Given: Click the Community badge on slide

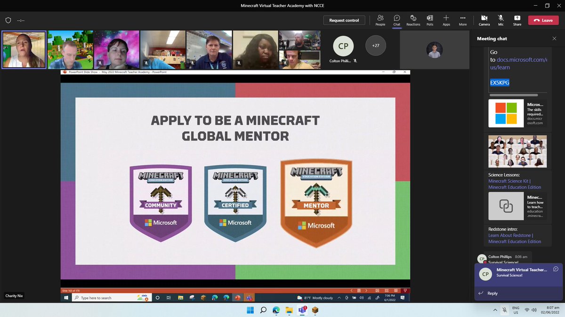Looking at the screenshot, I should point(161,203).
